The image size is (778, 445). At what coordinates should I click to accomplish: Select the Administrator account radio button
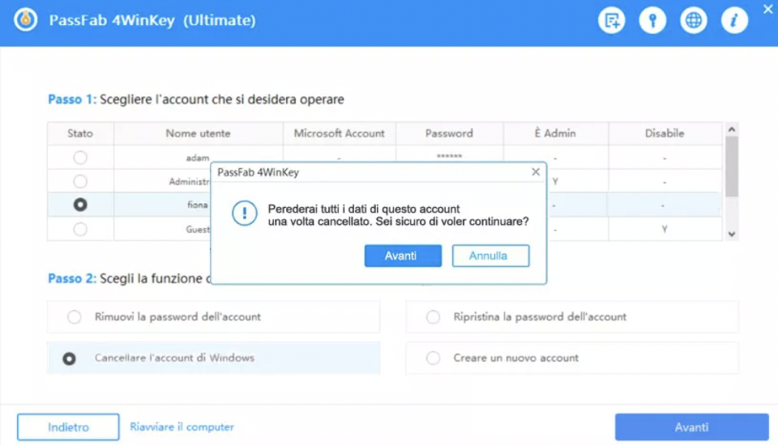pos(80,181)
